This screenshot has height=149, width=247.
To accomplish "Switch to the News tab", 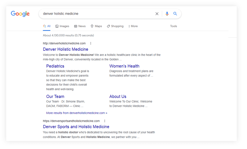I will (80, 26).
